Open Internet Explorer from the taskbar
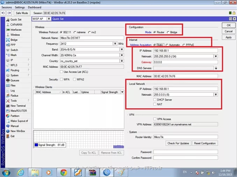This screenshot has height=177, width=237. 21,172
